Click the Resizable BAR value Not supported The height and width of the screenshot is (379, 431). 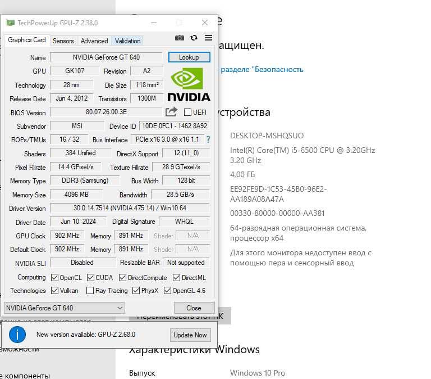(186, 263)
